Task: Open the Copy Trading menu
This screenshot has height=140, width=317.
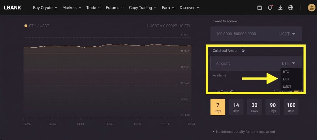Action: click(x=143, y=8)
